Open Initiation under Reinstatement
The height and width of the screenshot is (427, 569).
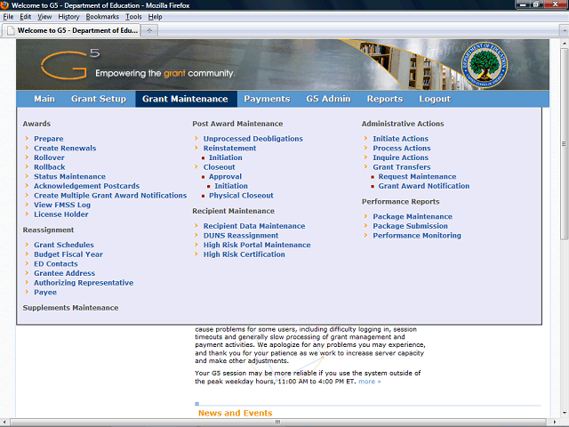[x=225, y=157]
